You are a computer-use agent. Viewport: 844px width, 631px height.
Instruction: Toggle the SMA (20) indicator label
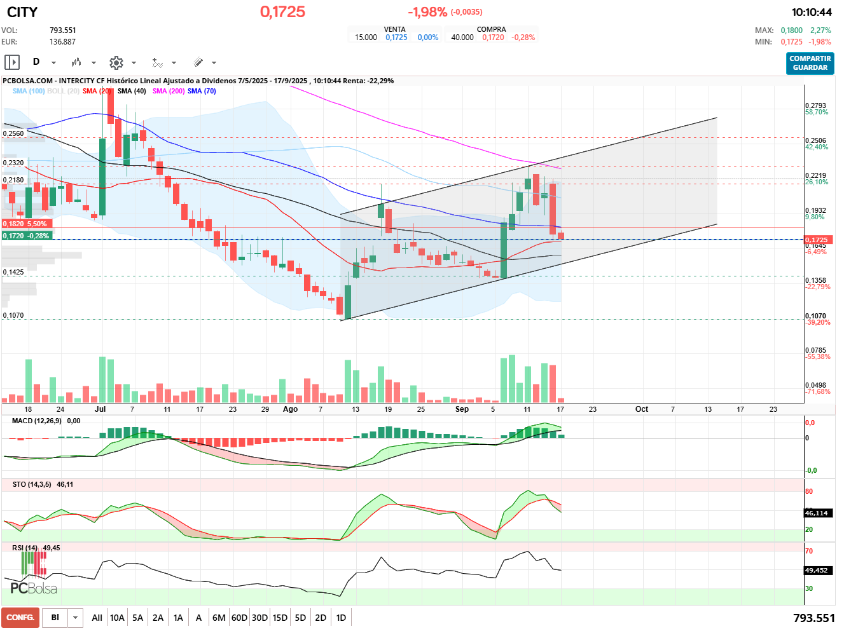[x=97, y=91]
